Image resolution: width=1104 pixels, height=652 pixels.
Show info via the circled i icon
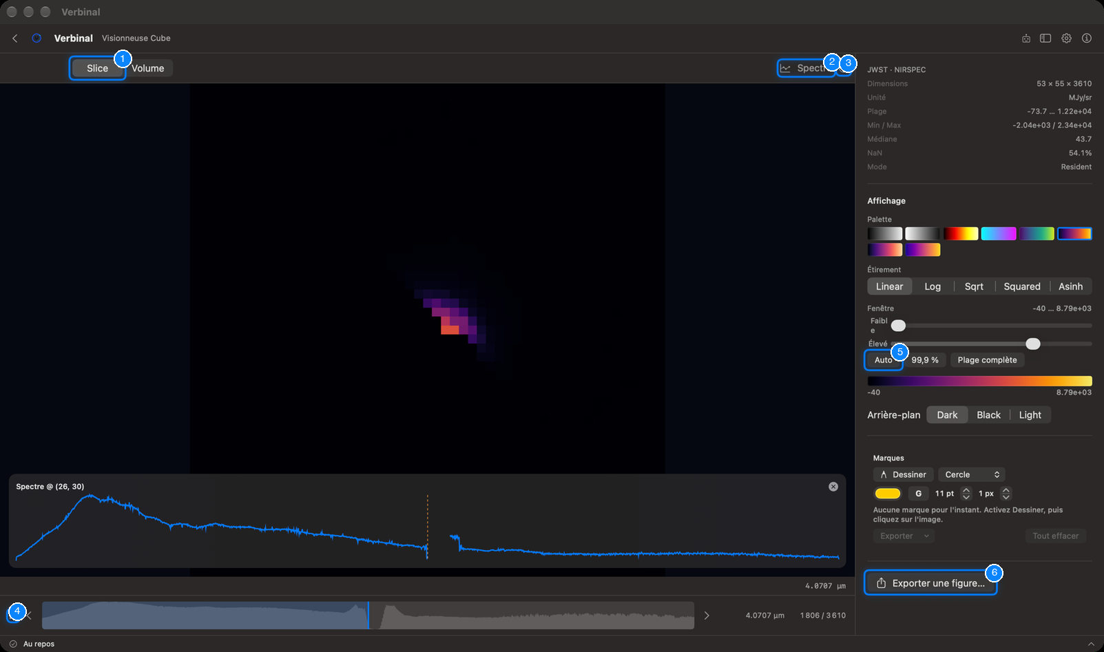[1087, 39]
